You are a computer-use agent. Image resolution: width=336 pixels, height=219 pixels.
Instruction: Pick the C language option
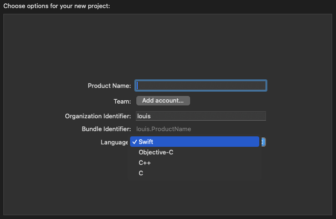(x=141, y=173)
